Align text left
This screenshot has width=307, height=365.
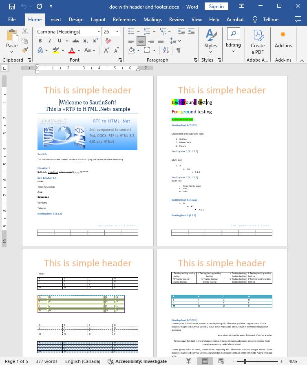pyautogui.click(x=131, y=41)
